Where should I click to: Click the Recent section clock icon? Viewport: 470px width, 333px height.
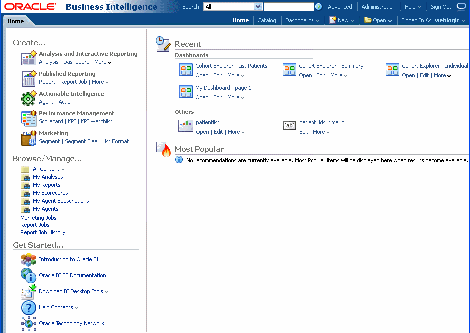tap(163, 44)
